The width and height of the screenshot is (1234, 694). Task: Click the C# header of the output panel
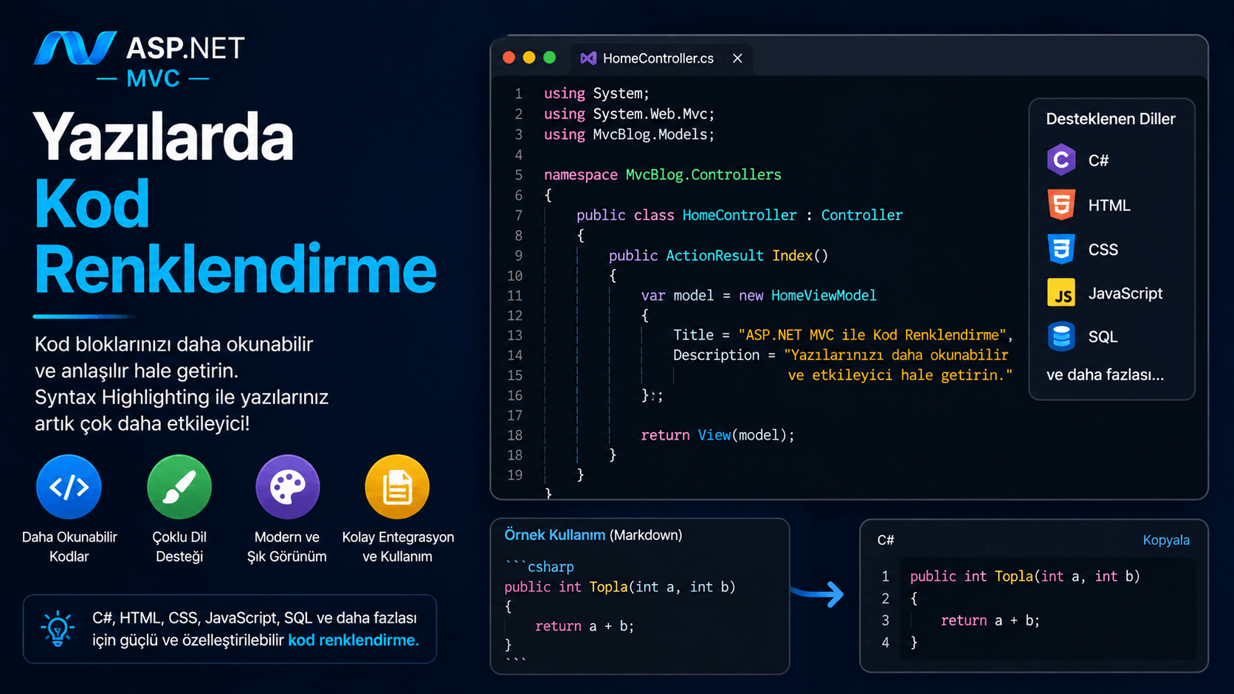coord(886,541)
